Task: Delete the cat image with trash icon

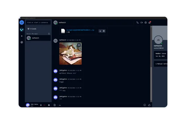Action: 79,45
